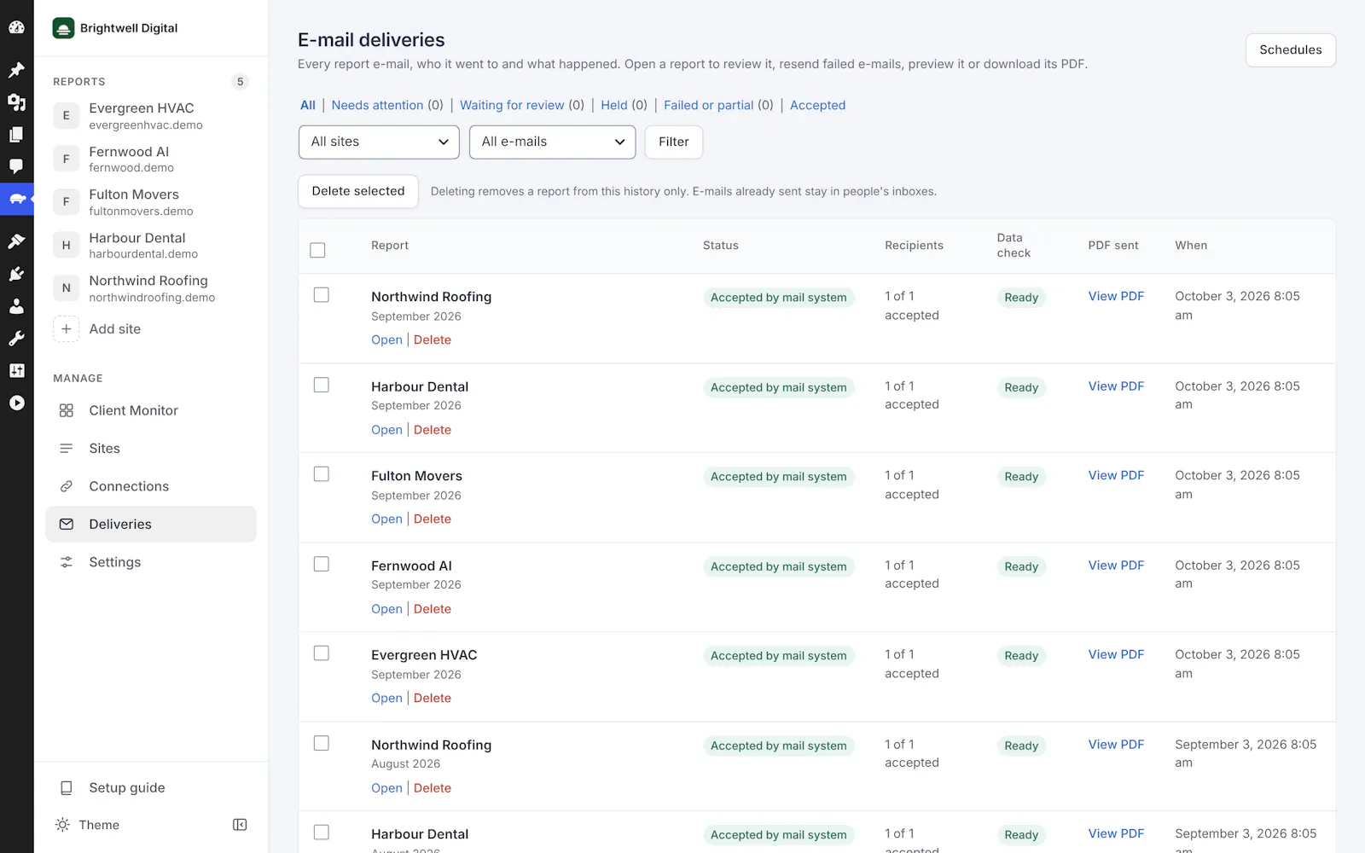Click the Schedules button
This screenshot has height=853, width=1365.
[x=1290, y=50]
